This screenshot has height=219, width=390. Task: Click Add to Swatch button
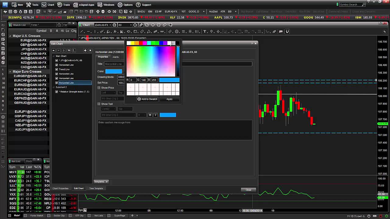(147, 99)
